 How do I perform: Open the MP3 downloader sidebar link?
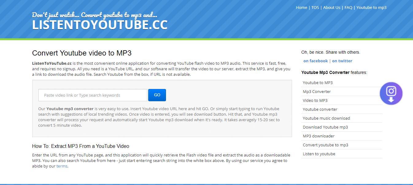(318, 136)
